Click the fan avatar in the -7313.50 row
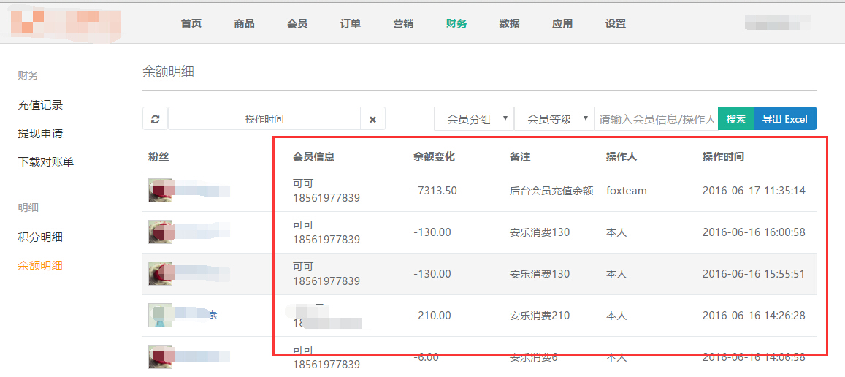 (x=161, y=191)
